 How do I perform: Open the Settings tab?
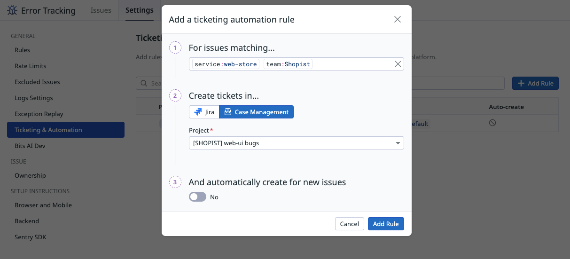pyautogui.click(x=139, y=10)
